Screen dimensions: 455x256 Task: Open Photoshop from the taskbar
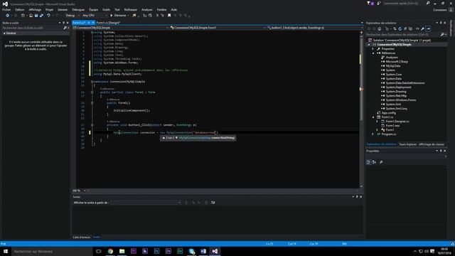point(156,251)
